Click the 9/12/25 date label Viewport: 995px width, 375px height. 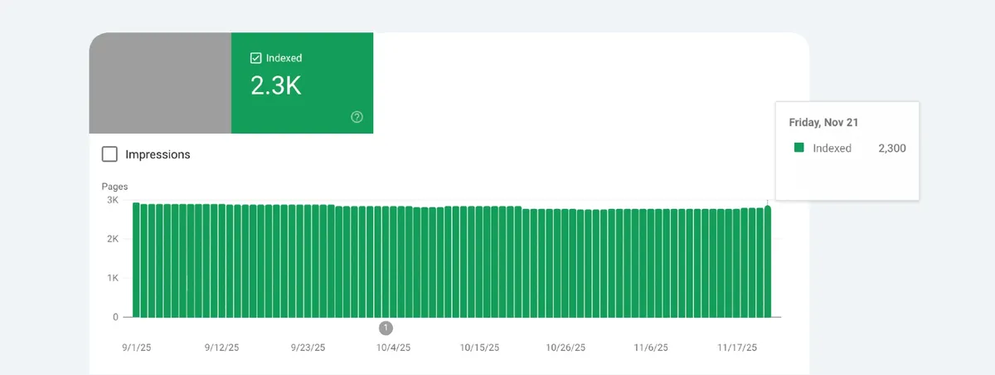222,348
